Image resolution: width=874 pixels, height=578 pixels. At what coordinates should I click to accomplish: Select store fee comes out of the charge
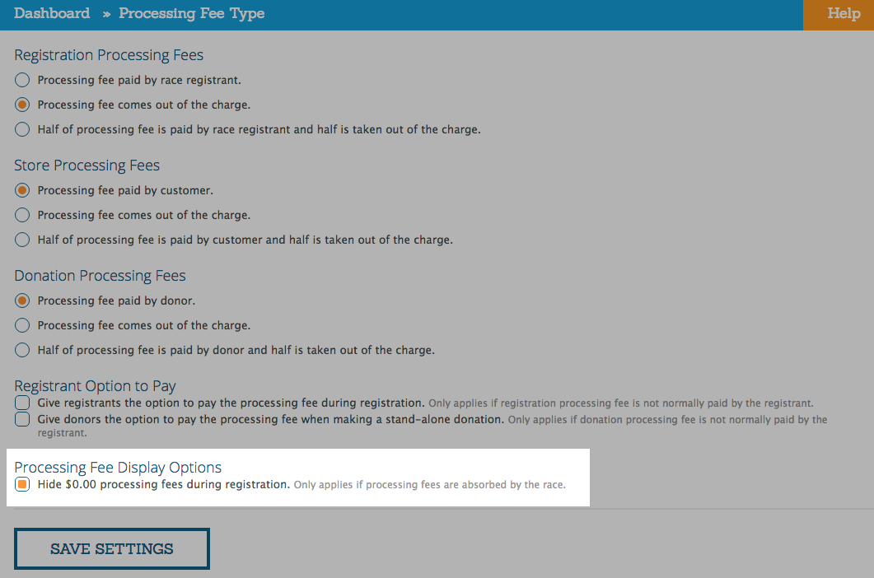[21, 215]
